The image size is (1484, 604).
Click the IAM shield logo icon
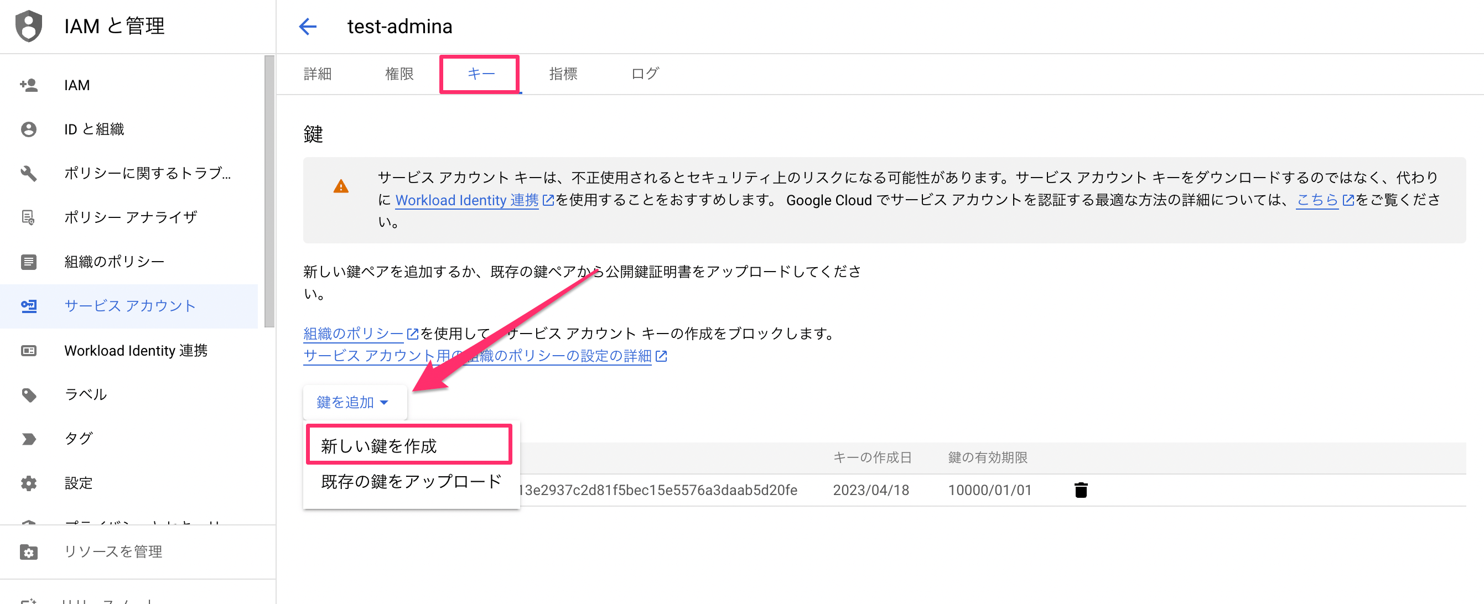pyautogui.click(x=29, y=26)
